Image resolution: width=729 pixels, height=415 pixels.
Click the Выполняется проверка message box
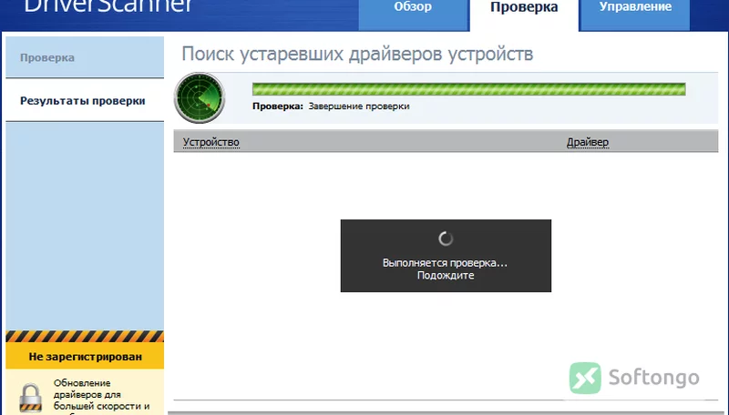pyautogui.click(x=446, y=256)
